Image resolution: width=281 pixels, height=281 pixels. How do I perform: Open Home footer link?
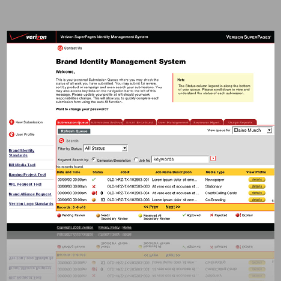(127, 227)
